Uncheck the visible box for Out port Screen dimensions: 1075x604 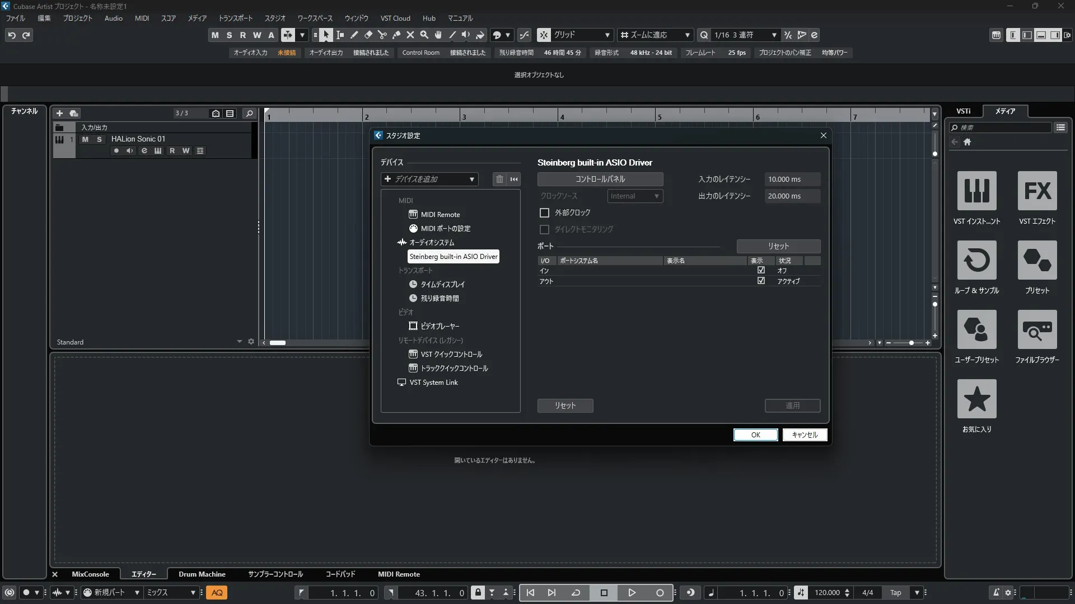pyautogui.click(x=761, y=281)
